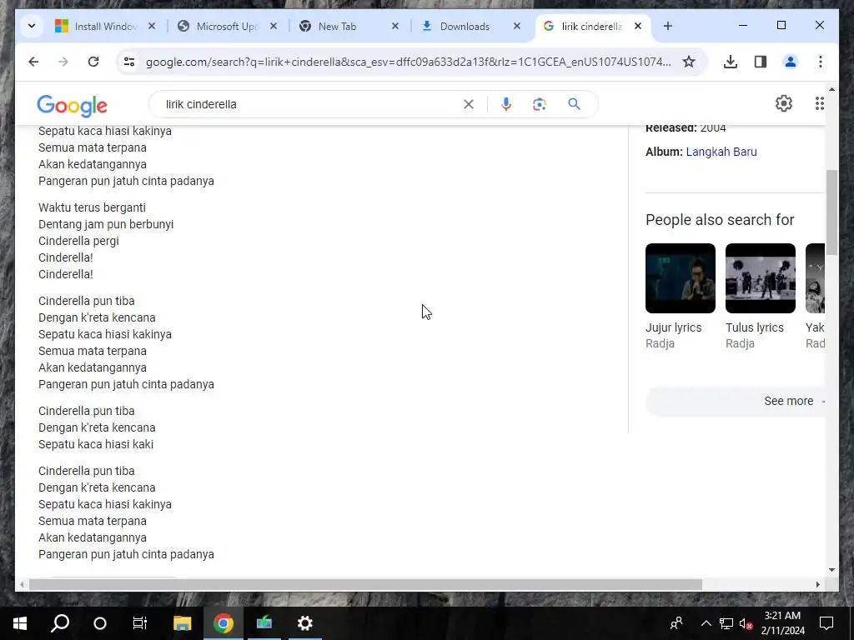Close the lirik cinderella tab

click(638, 26)
